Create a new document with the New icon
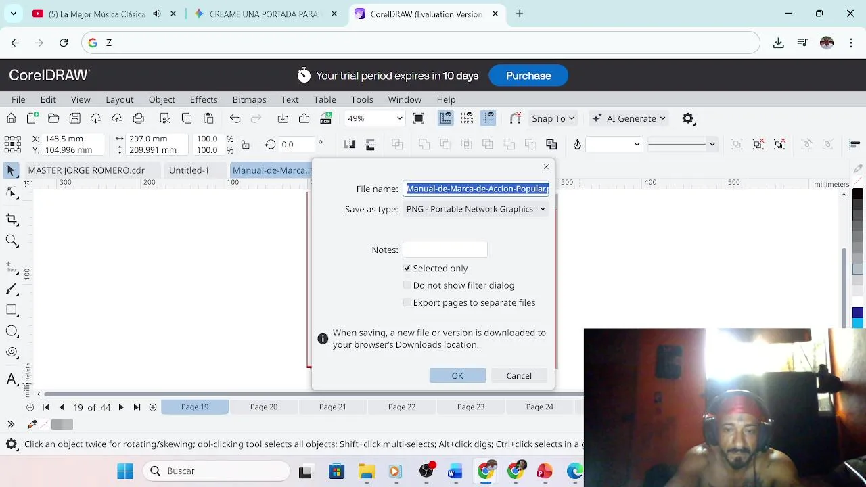 (32, 118)
